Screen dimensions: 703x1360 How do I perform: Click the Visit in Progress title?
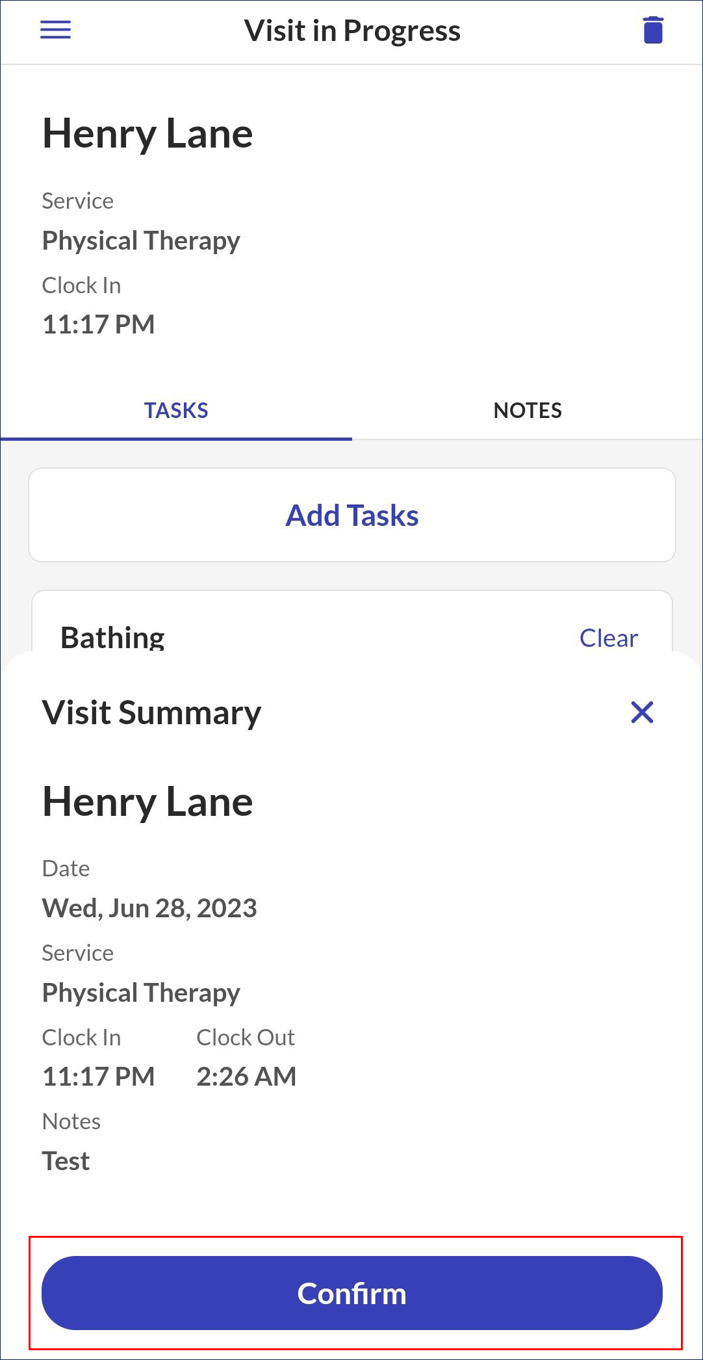[352, 31]
